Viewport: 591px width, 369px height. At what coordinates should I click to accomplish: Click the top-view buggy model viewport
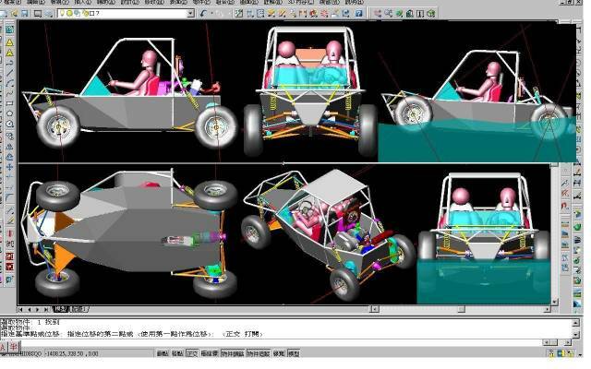[128, 233]
